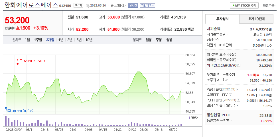Add stock with MY STOCK 추가 button
The height and width of the screenshot is (137, 280).
(244, 5)
